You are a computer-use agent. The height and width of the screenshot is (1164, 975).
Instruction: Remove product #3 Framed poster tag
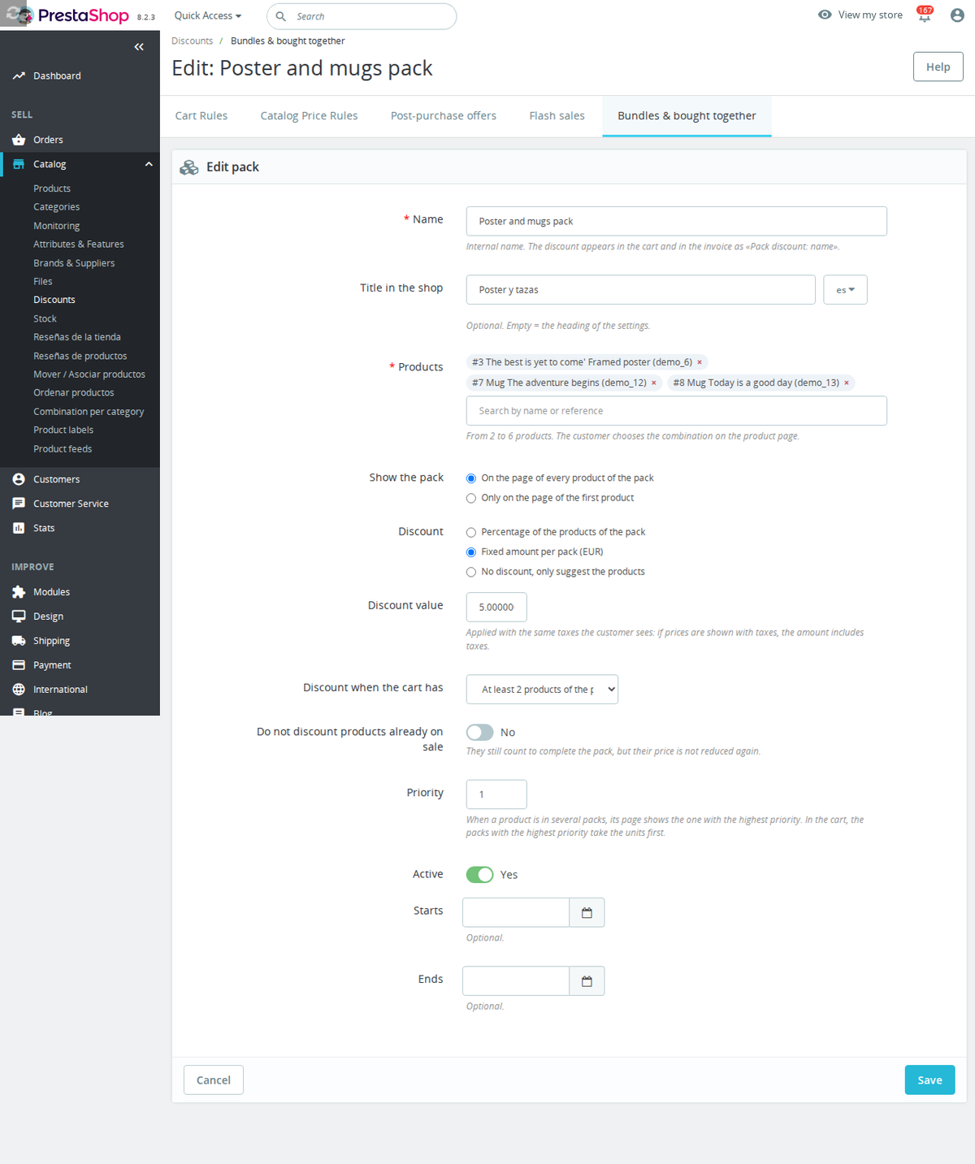tap(700, 362)
